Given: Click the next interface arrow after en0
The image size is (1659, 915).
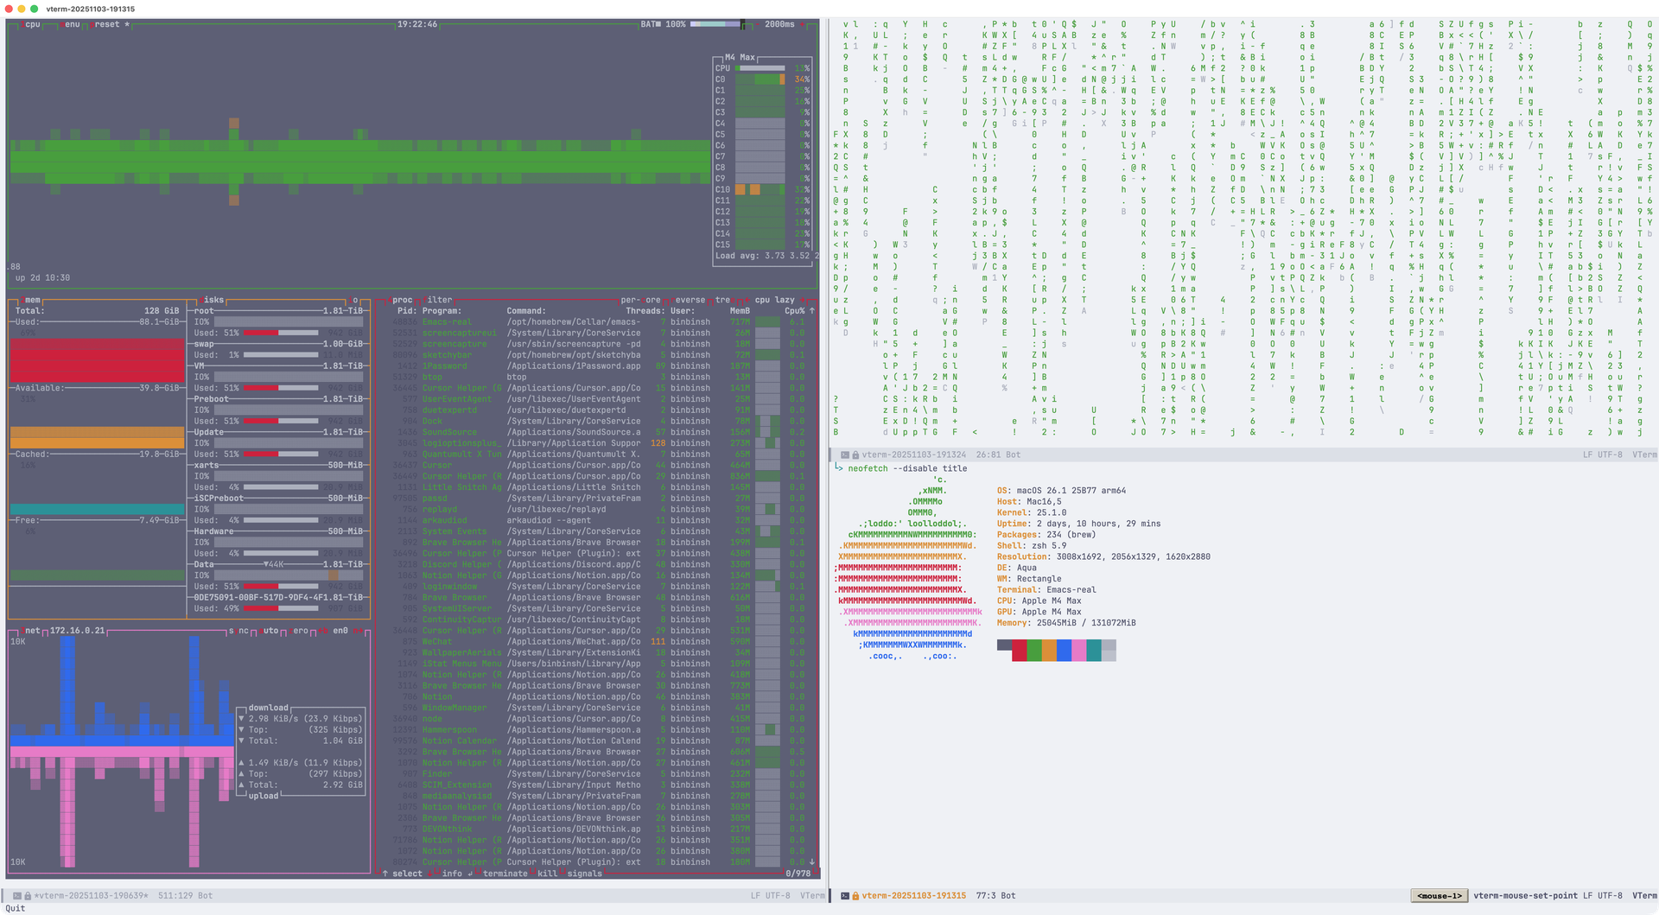Looking at the screenshot, I should tap(357, 631).
